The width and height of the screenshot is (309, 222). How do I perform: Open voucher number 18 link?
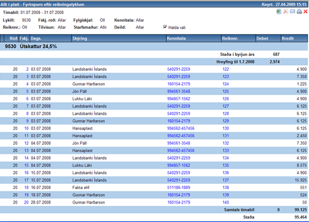click(27, 187)
